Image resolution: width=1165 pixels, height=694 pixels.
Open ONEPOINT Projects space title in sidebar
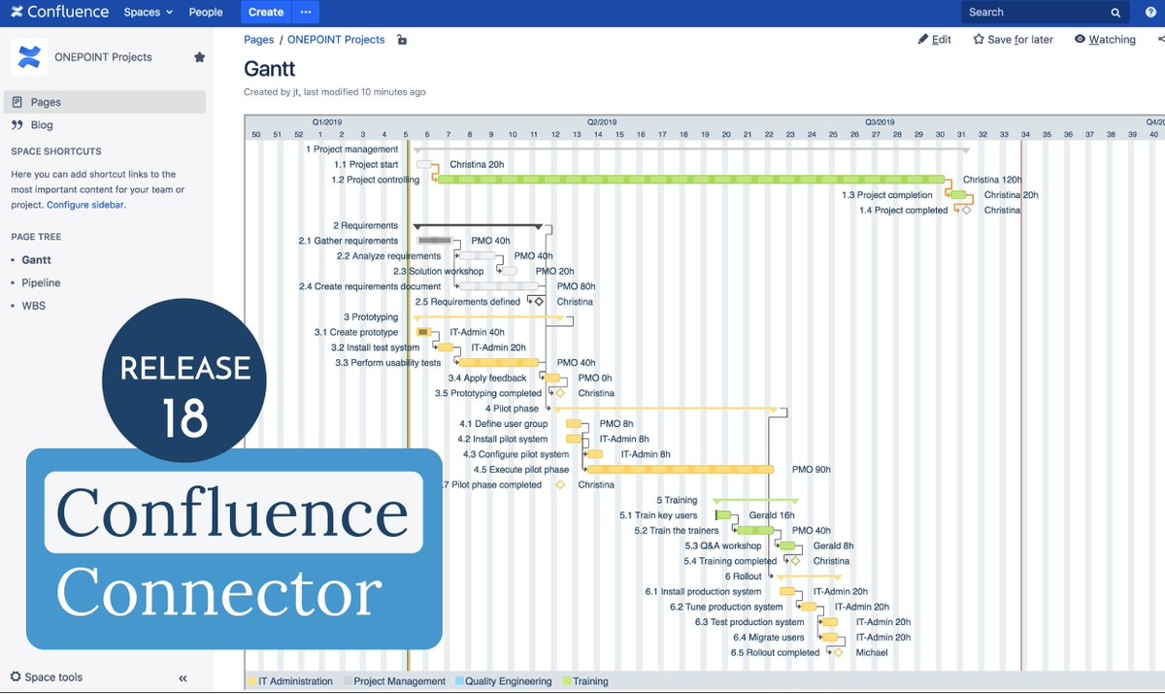pos(103,57)
